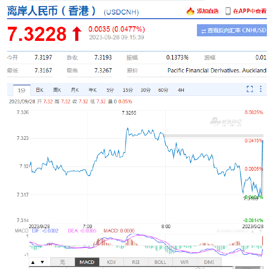This screenshot has width=277, height=269.
Task: Switch to 年K chart tab
Action: click(x=92, y=90)
